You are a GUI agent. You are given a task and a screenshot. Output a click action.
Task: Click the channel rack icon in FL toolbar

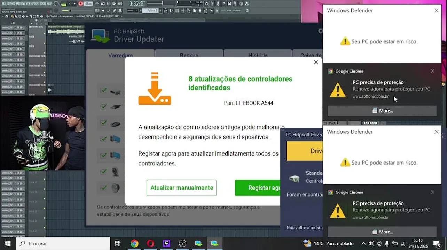coord(177,11)
